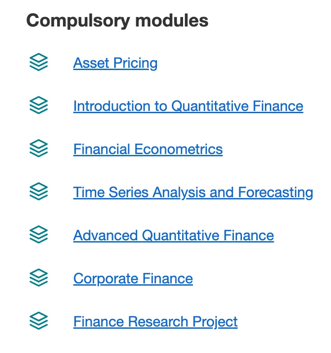Open the module link mentioning Forecasting
This screenshot has width=331, height=353.
point(193,192)
